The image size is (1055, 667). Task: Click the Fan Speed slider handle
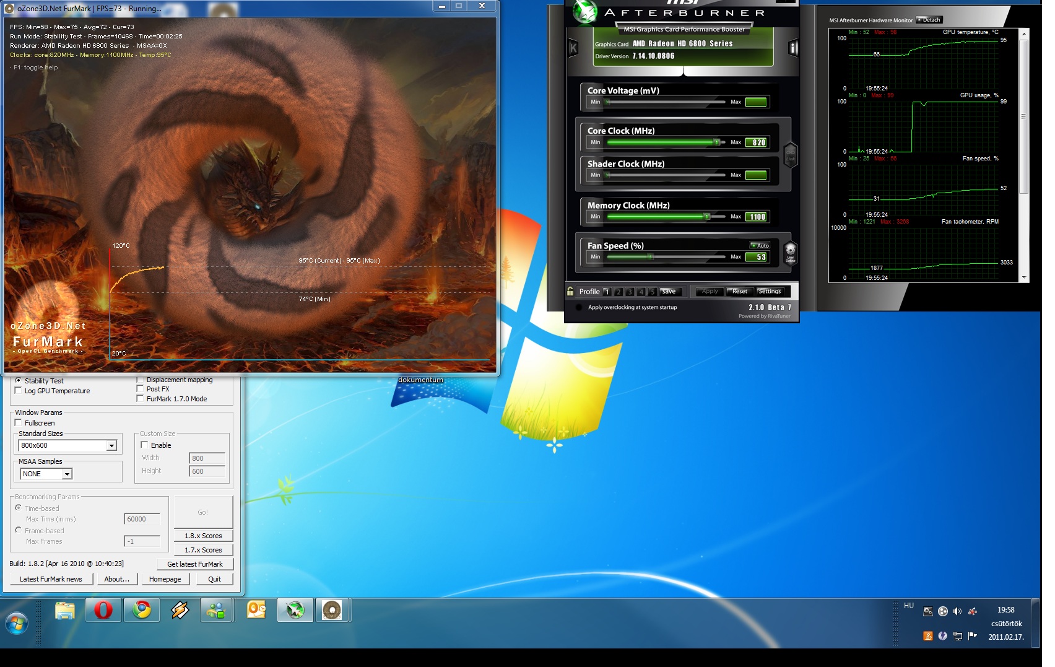[651, 256]
